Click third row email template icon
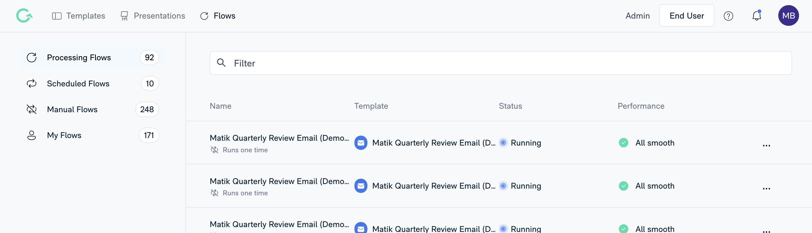The width and height of the screenshot is (812, 233). pos(361,228)
